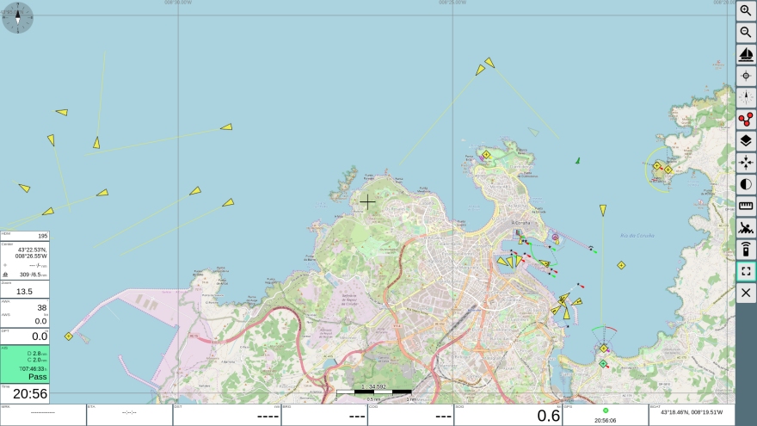Viewport: 757px width, 426px height.
Task: Zoom in on the chart
Action: pyautogui.click(x=746, y=10)
